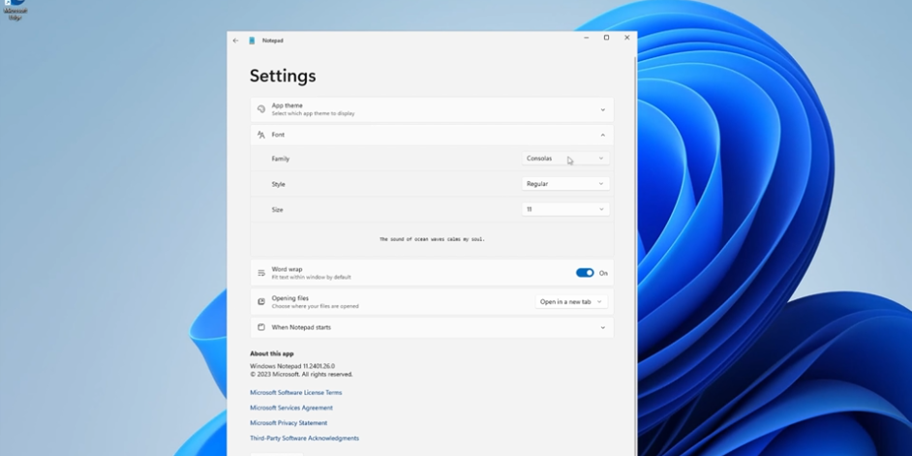The width and height of the screenshot is (912, 456).
Task: Minimize the Notepad window
Action: point(587,38)
